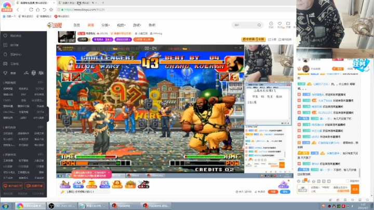Click the browser undo-close arrow icon
374x210 pixels.
(44, 9)
